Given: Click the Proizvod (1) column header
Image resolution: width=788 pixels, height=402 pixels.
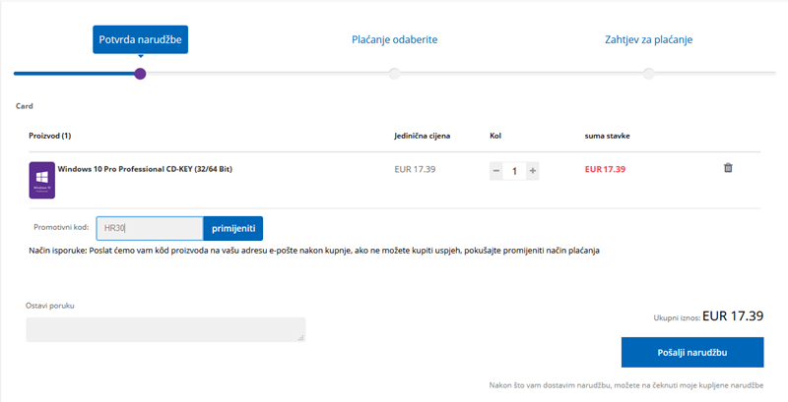Looking at the screenshot, I should coord(49,135).
